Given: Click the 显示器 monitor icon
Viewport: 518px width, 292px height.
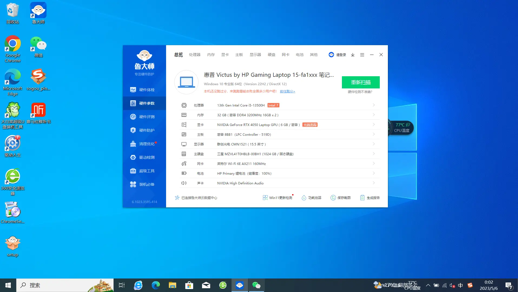Looking at the screenshot, I should 184,144.
